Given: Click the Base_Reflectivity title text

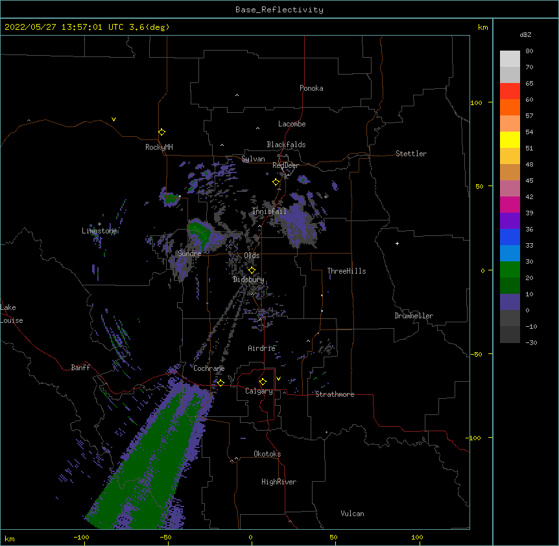Looking at the screenshot, I should tap(279, 10).
